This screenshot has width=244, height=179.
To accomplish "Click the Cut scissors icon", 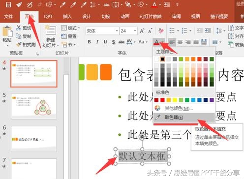I will [x=19, y=28].
